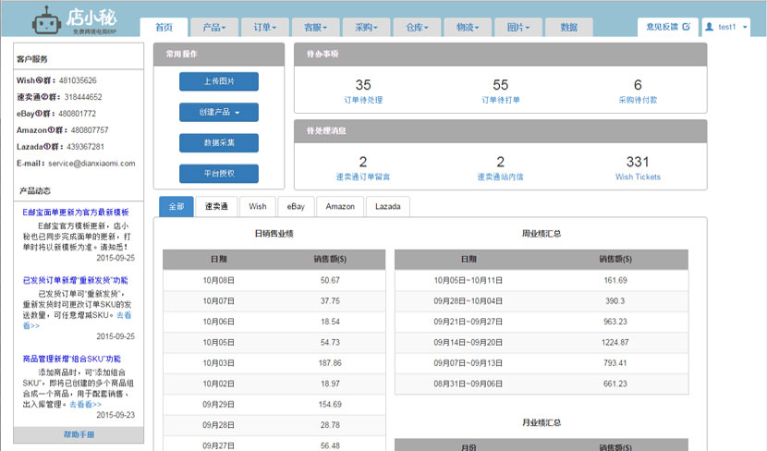The height and width of the screenshot is (451, 767).
Task: Expand the 订单 navigation dropdown
Action: [265, 28]
